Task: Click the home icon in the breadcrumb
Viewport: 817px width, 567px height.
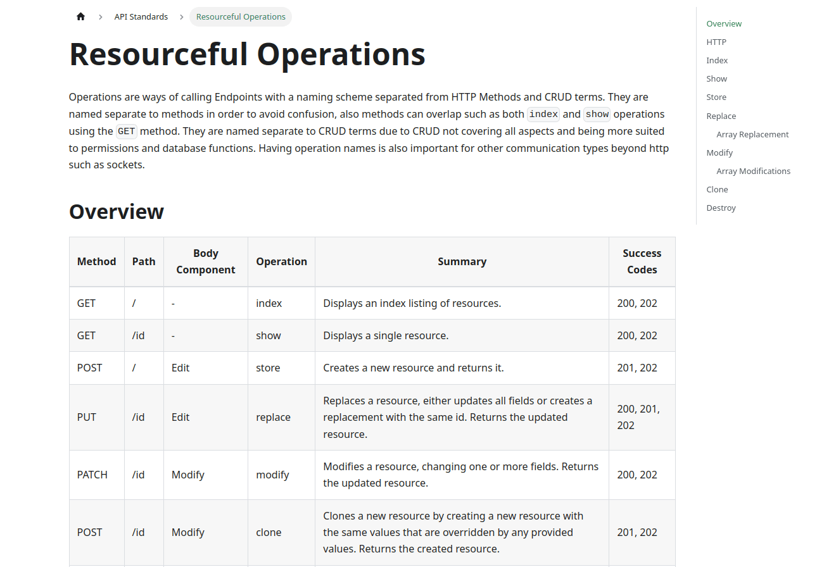Action: pyautogui.click(x=80, y=16)
